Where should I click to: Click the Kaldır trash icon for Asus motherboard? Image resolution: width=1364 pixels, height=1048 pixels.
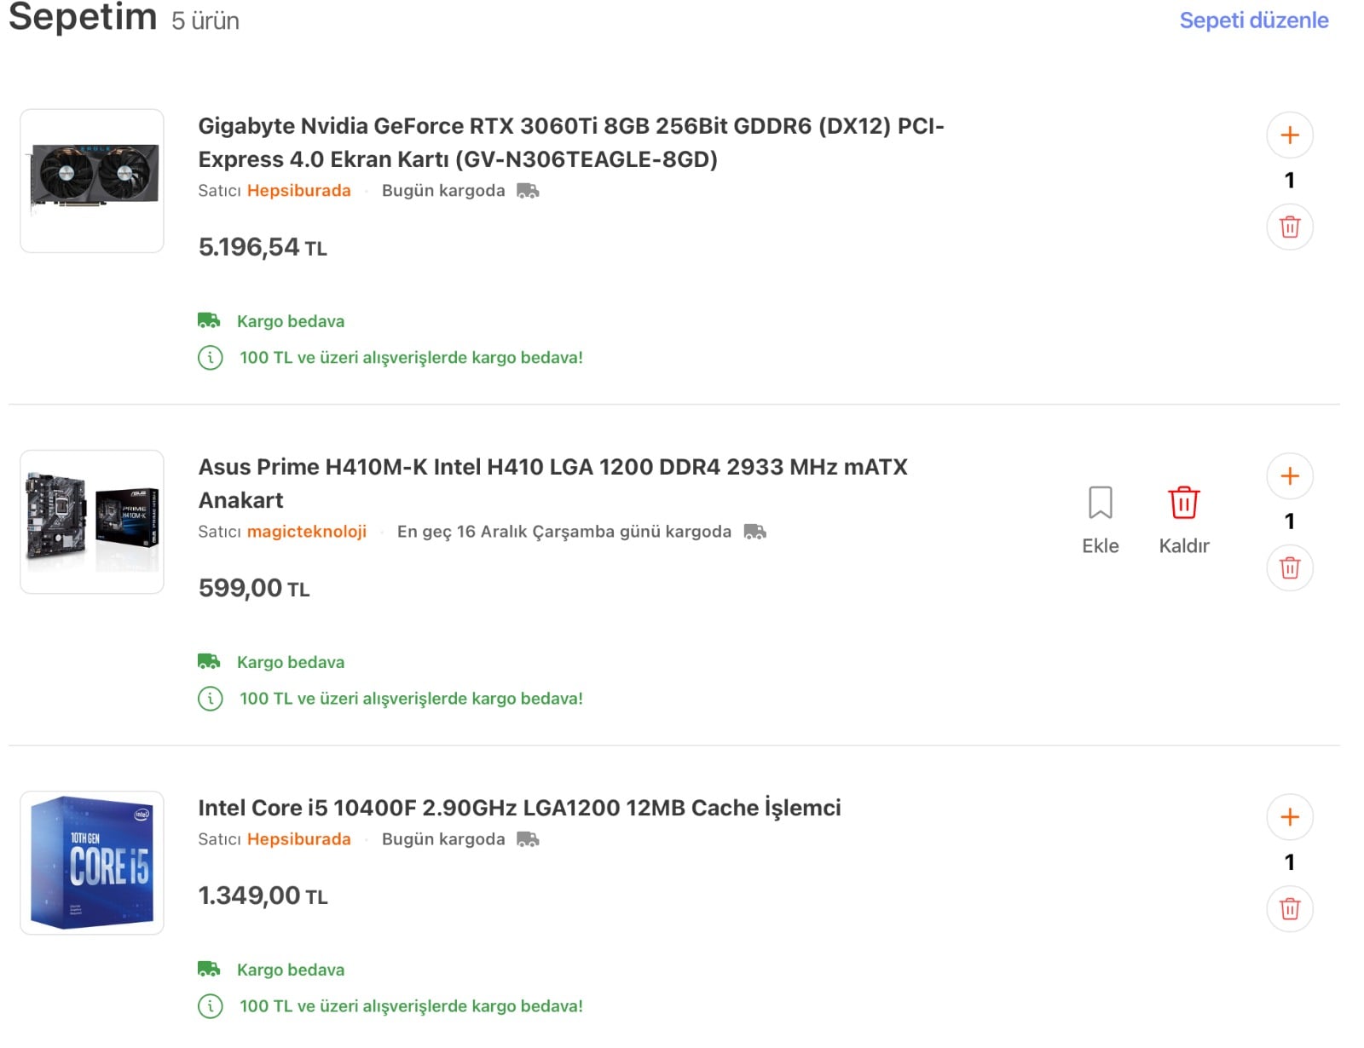(x=1183, y=503)
